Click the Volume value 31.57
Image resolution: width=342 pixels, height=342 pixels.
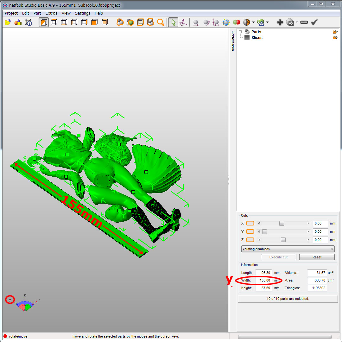point(317,273)
